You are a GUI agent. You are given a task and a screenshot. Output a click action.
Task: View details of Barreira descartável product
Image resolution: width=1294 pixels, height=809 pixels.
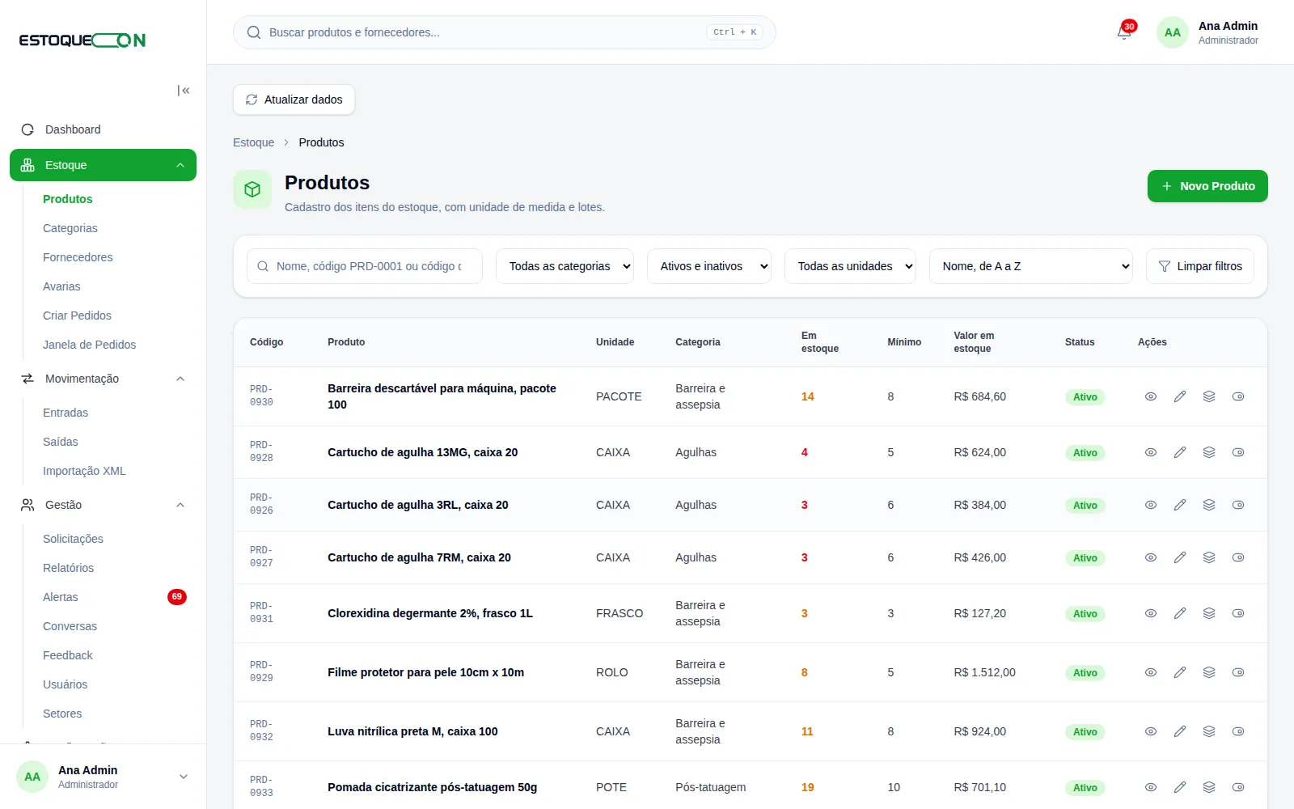[x=1151, y=396]
